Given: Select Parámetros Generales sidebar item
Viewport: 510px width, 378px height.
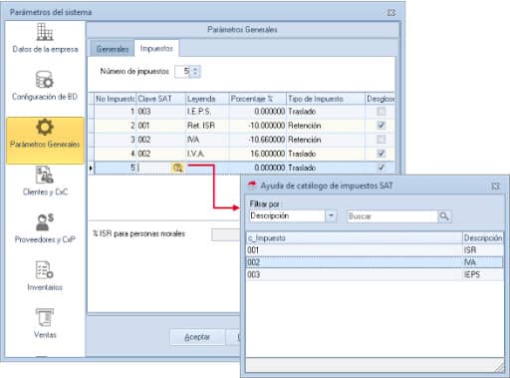Looking at the screenshot, I should pos(45,140).
